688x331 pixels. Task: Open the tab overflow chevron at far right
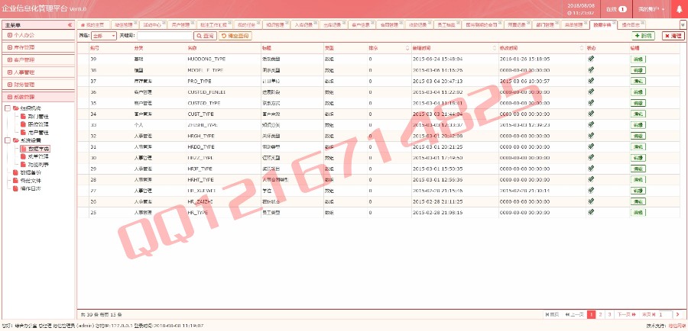click(683, 25)
